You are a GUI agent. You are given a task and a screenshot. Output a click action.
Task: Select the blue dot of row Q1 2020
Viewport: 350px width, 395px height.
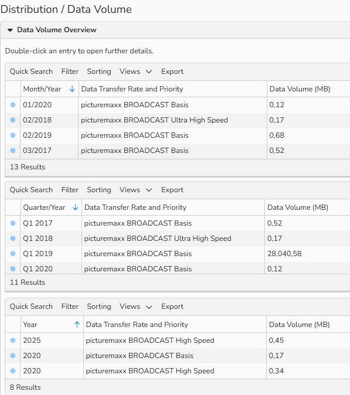(13, 269)
